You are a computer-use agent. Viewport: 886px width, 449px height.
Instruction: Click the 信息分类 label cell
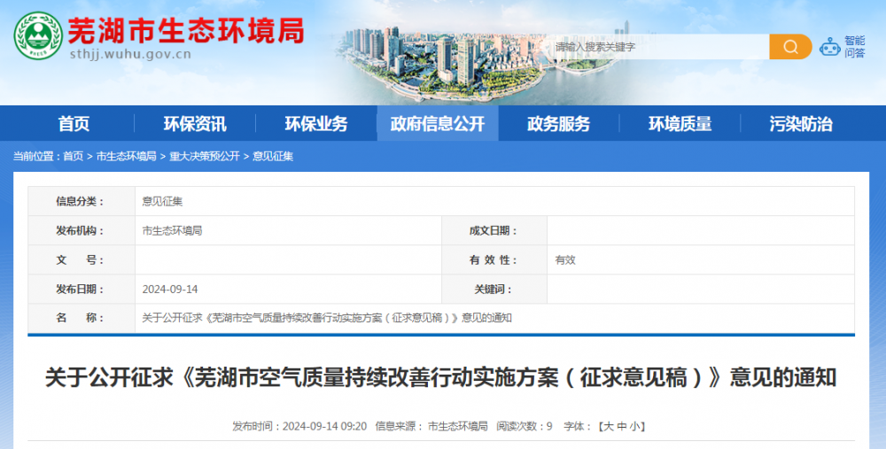[x=82, y=202]
